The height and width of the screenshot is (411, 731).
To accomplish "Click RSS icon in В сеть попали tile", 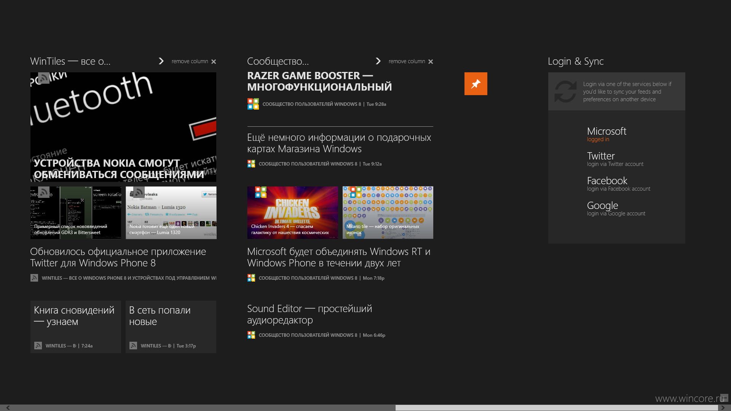I will (x=133, y=346).
